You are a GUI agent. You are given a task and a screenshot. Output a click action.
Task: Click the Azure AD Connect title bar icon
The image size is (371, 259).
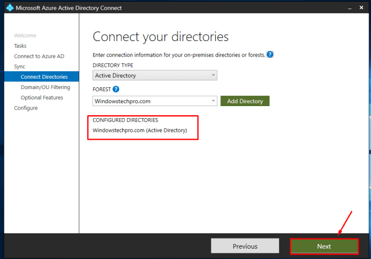(x=10, y=7)
